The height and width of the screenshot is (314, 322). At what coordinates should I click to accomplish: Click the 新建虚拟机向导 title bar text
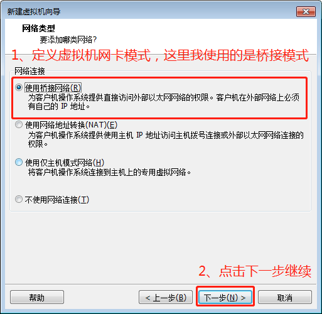[x=34, y=12]
